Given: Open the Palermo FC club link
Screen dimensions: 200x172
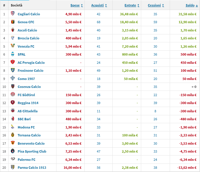Looking at the screenshot, I should point(26,160).
